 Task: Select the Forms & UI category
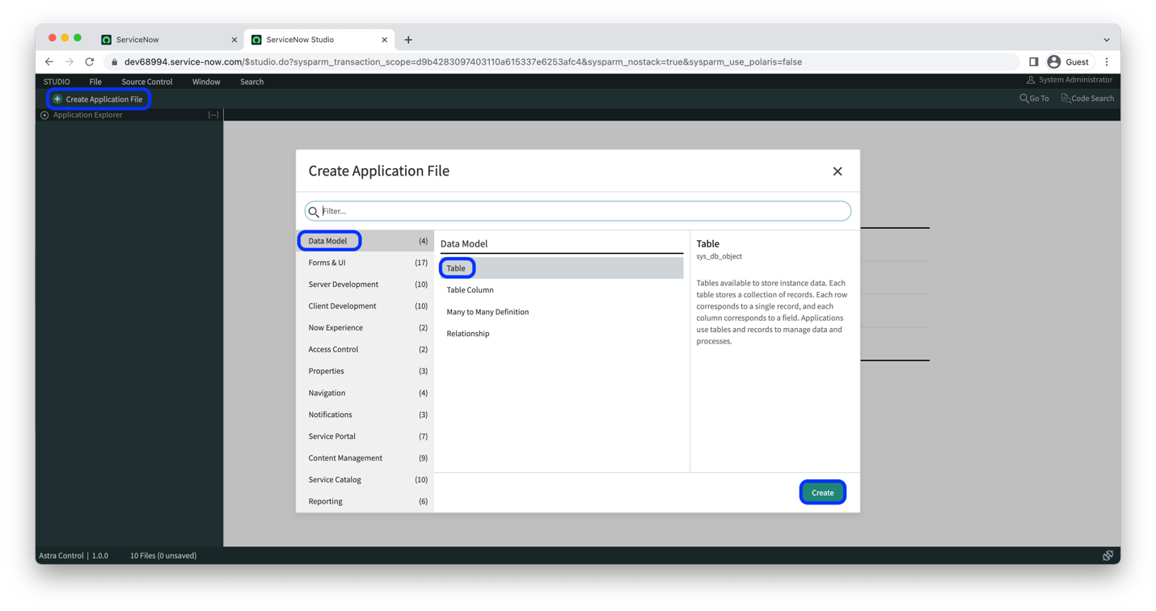click(x=365, y=263)
